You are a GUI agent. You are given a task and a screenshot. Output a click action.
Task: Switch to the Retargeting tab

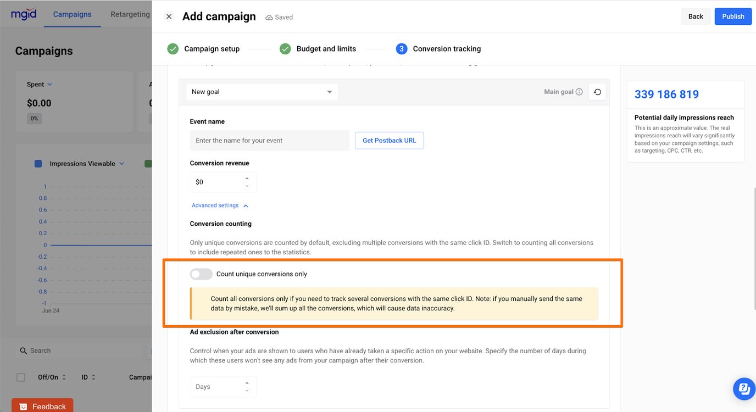coord(129,14)
